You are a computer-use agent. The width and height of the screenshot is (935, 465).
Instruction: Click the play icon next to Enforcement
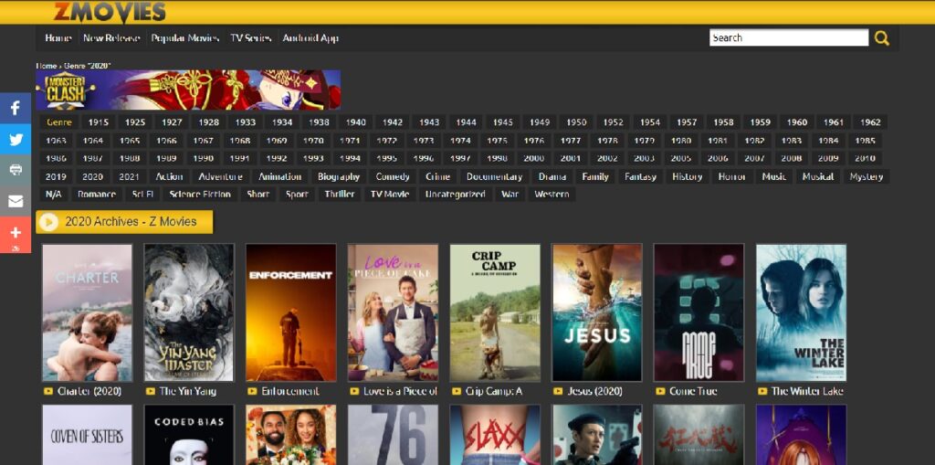pyautogui.click(x=252, y=392)
